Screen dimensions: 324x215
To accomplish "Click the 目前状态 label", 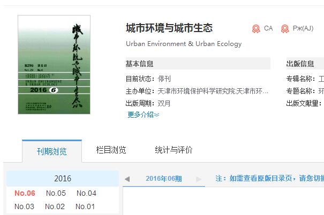I will pos(140,79).
